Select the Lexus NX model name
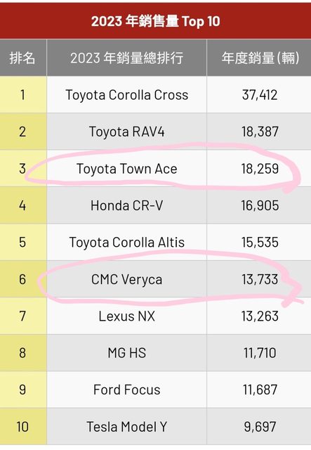 coord(126,316)
